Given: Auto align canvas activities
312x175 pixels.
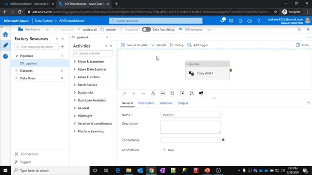Looking at the screenshot, I should click(x=192, y=93).
